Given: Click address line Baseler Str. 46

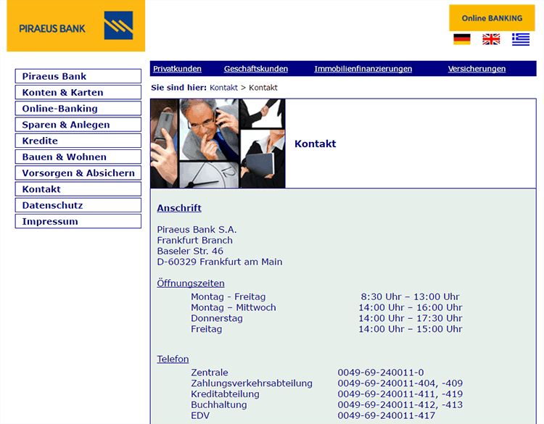Looking at the screenshot, I should [190, 251].
